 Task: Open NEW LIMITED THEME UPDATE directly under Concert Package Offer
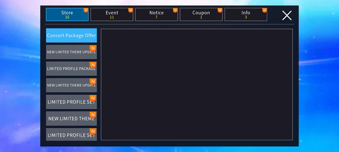(71, 52)
